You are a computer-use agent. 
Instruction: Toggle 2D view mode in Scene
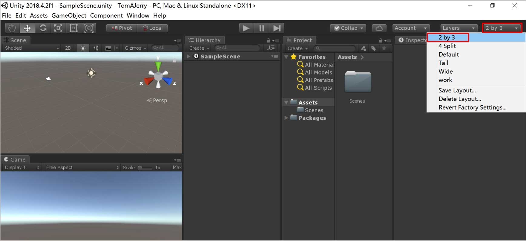[x=68, y=48]
